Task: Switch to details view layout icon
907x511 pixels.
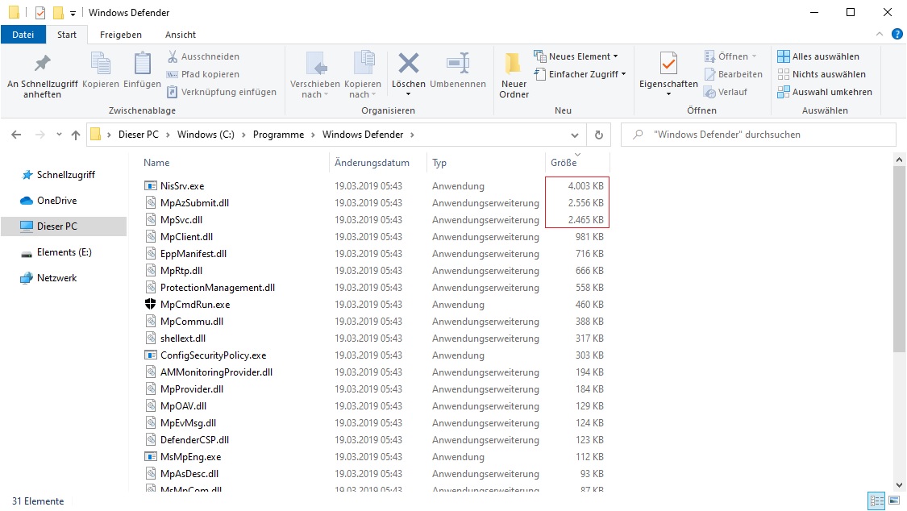Action: [877, 501]
